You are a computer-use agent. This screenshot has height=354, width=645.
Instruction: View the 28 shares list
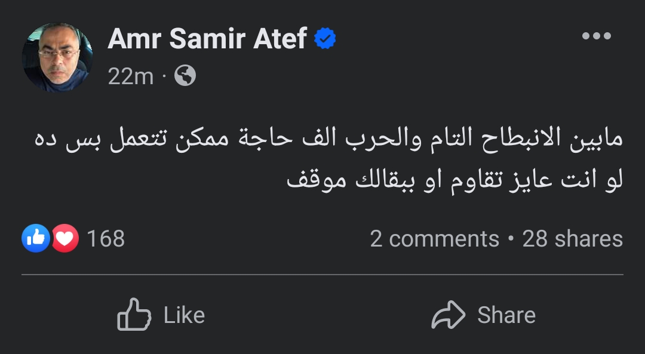click(572, 239)
